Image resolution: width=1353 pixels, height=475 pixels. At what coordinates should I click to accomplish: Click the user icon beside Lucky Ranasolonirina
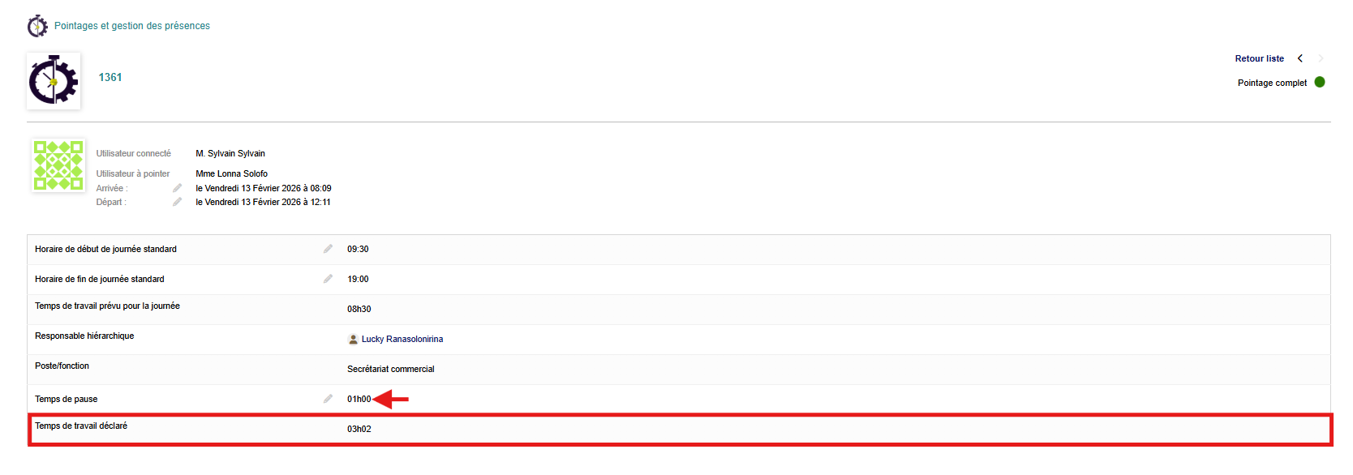pos(353,339)
